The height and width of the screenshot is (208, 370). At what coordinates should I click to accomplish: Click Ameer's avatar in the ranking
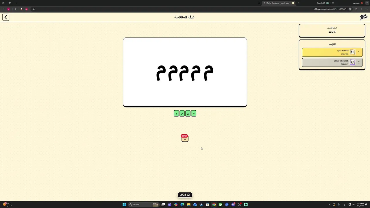[352, 52]
